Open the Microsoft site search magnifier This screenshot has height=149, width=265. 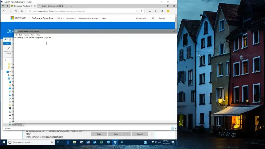coord(153,18)
